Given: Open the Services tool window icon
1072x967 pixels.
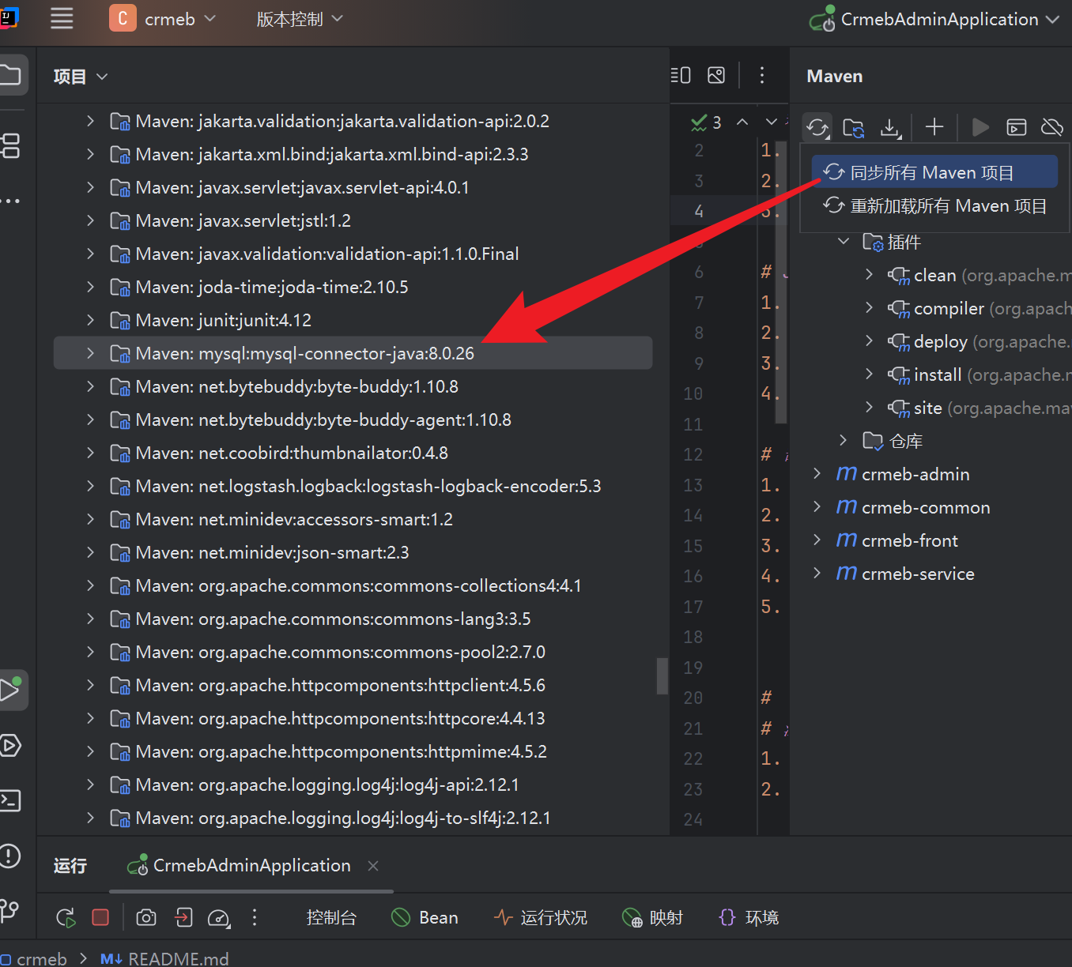Looking at the screenshot, I should (x=11, y=745).
